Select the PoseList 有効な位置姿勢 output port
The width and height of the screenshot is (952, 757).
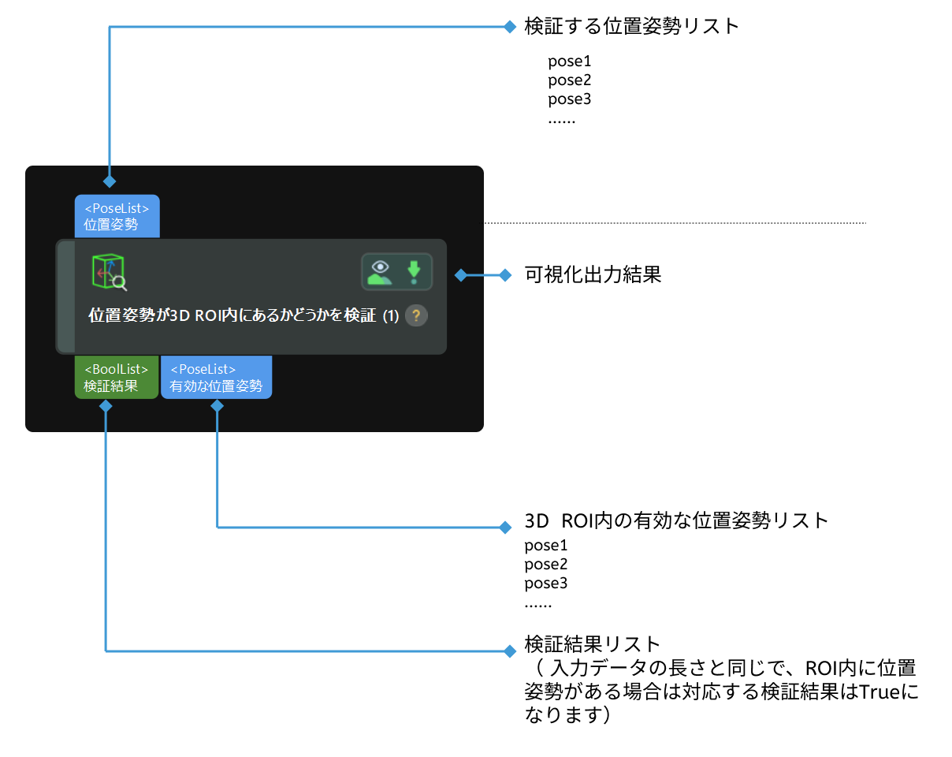click(217, 378)
